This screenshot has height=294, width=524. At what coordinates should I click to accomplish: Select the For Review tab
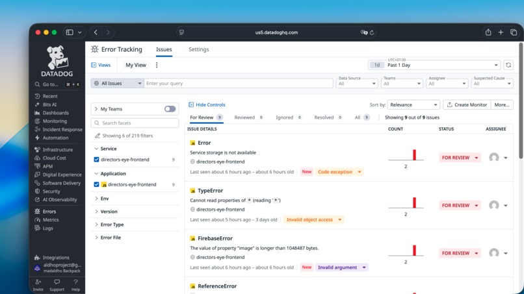click(x=206, y=117)
